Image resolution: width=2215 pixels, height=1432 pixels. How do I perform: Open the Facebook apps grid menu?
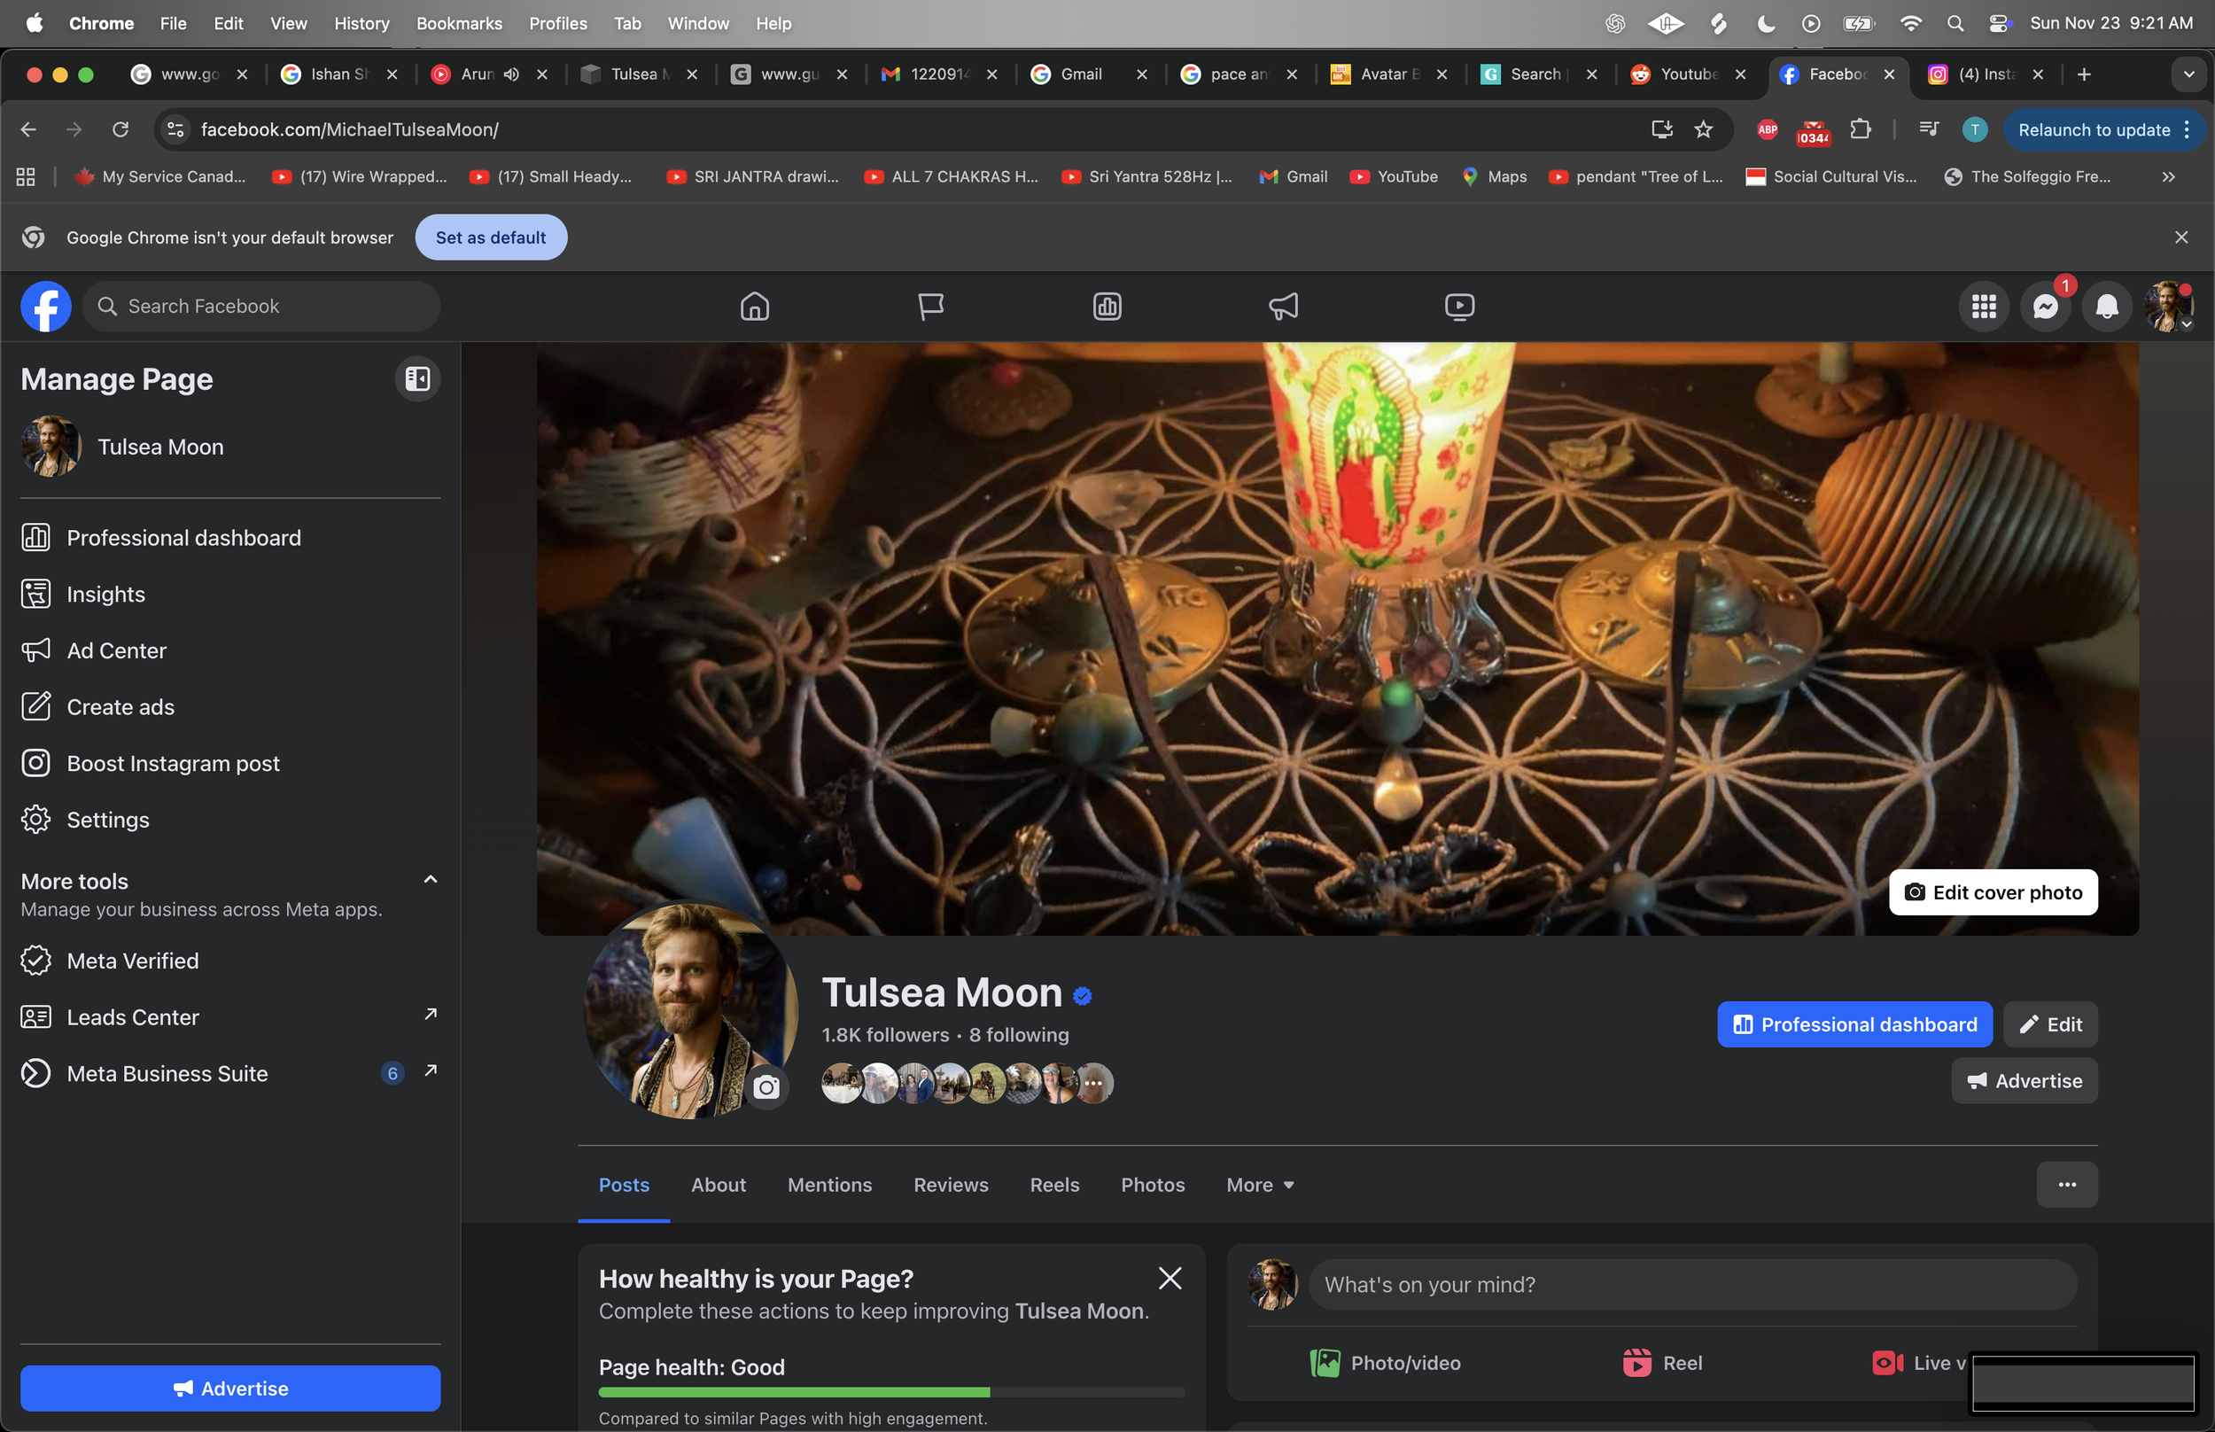[x=1984, y=307]
